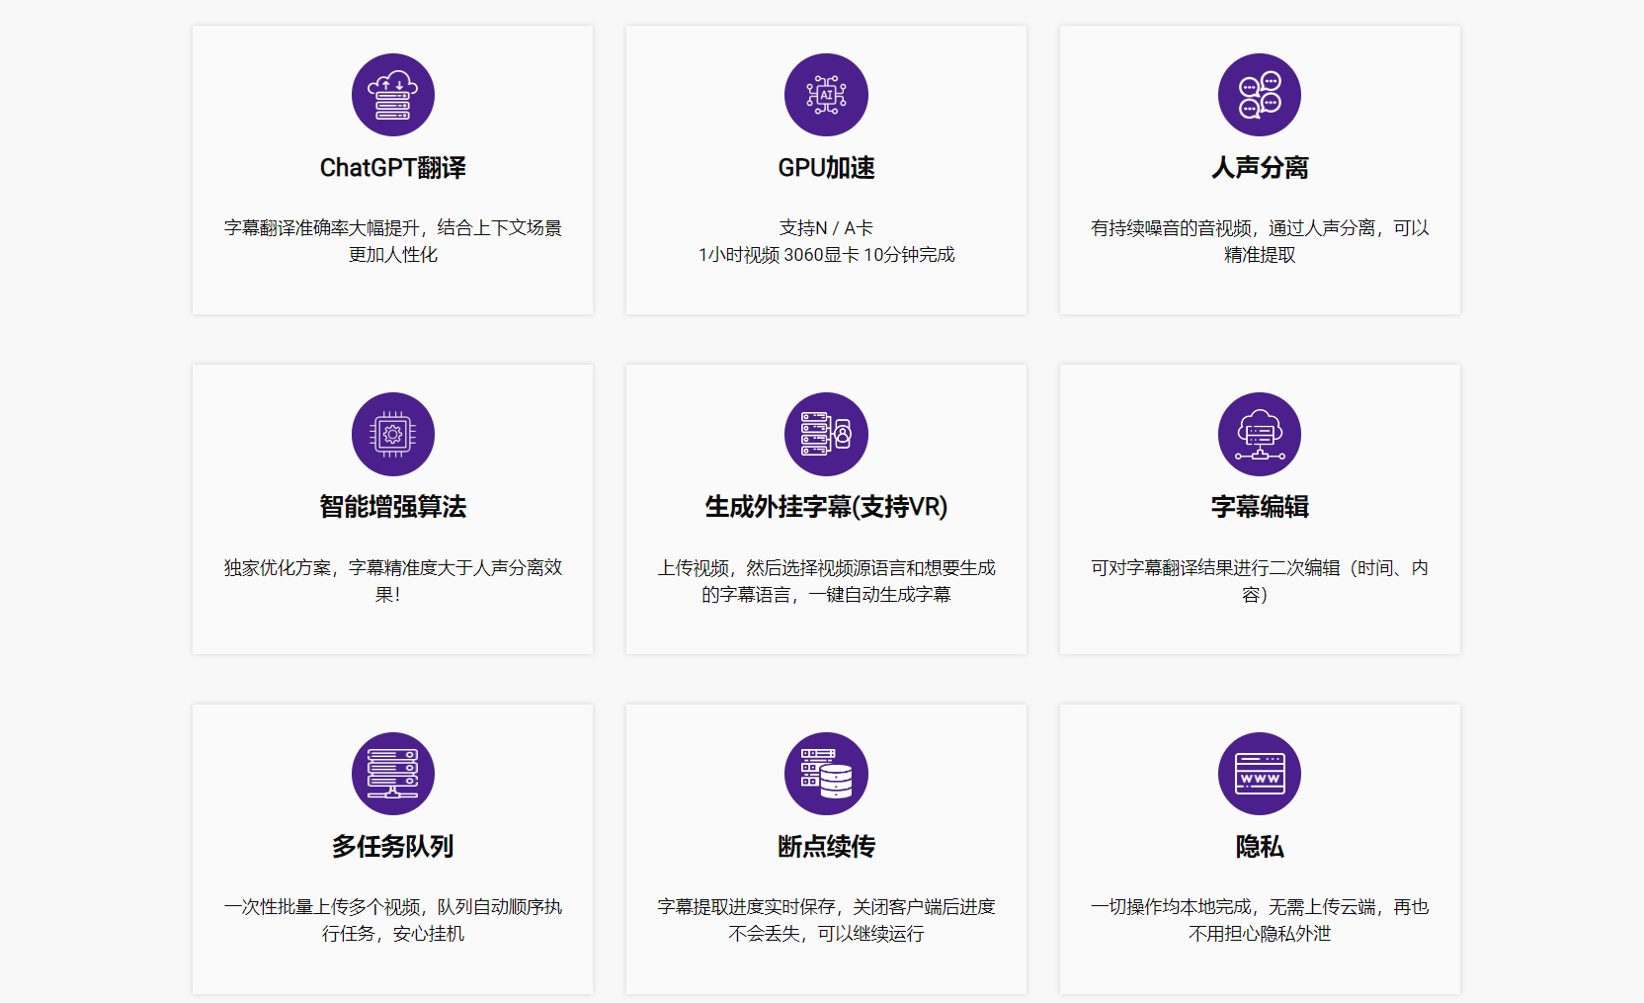Click the 多任务队列 heading
Viewport: 1644px width, 1003px height.
coord(392,847)
